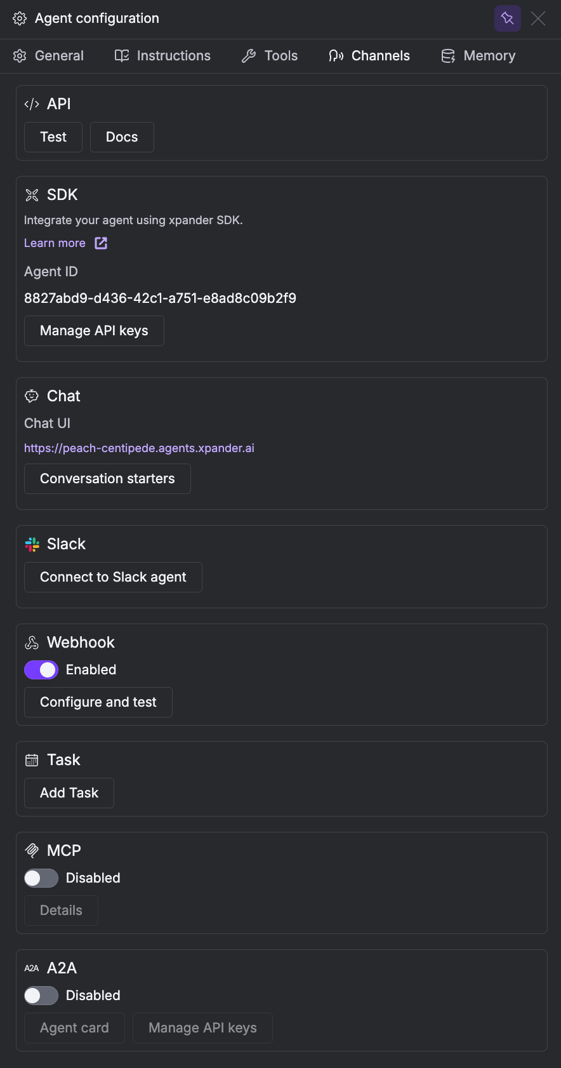Open the peach-centipede chat UI link
Viewport: 561px width, 1068px height.
coord(139,448)
